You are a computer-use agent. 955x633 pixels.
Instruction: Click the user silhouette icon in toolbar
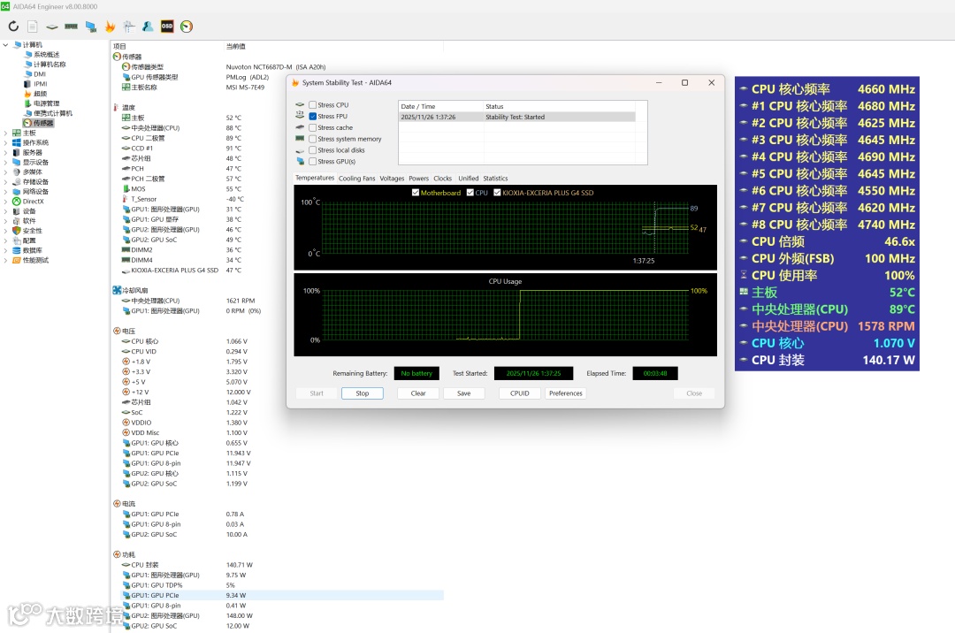pyautogui.click(x=148, y=27)
